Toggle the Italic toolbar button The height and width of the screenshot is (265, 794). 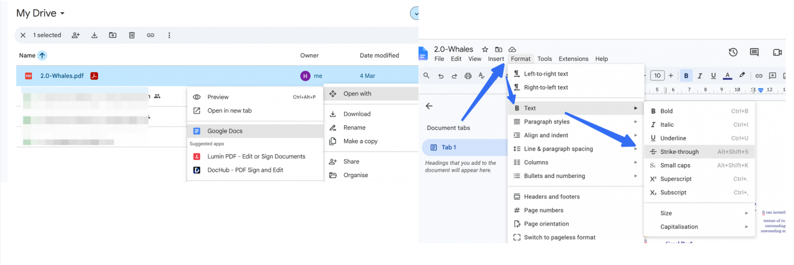pyautogui.click(x=700, y=76)
